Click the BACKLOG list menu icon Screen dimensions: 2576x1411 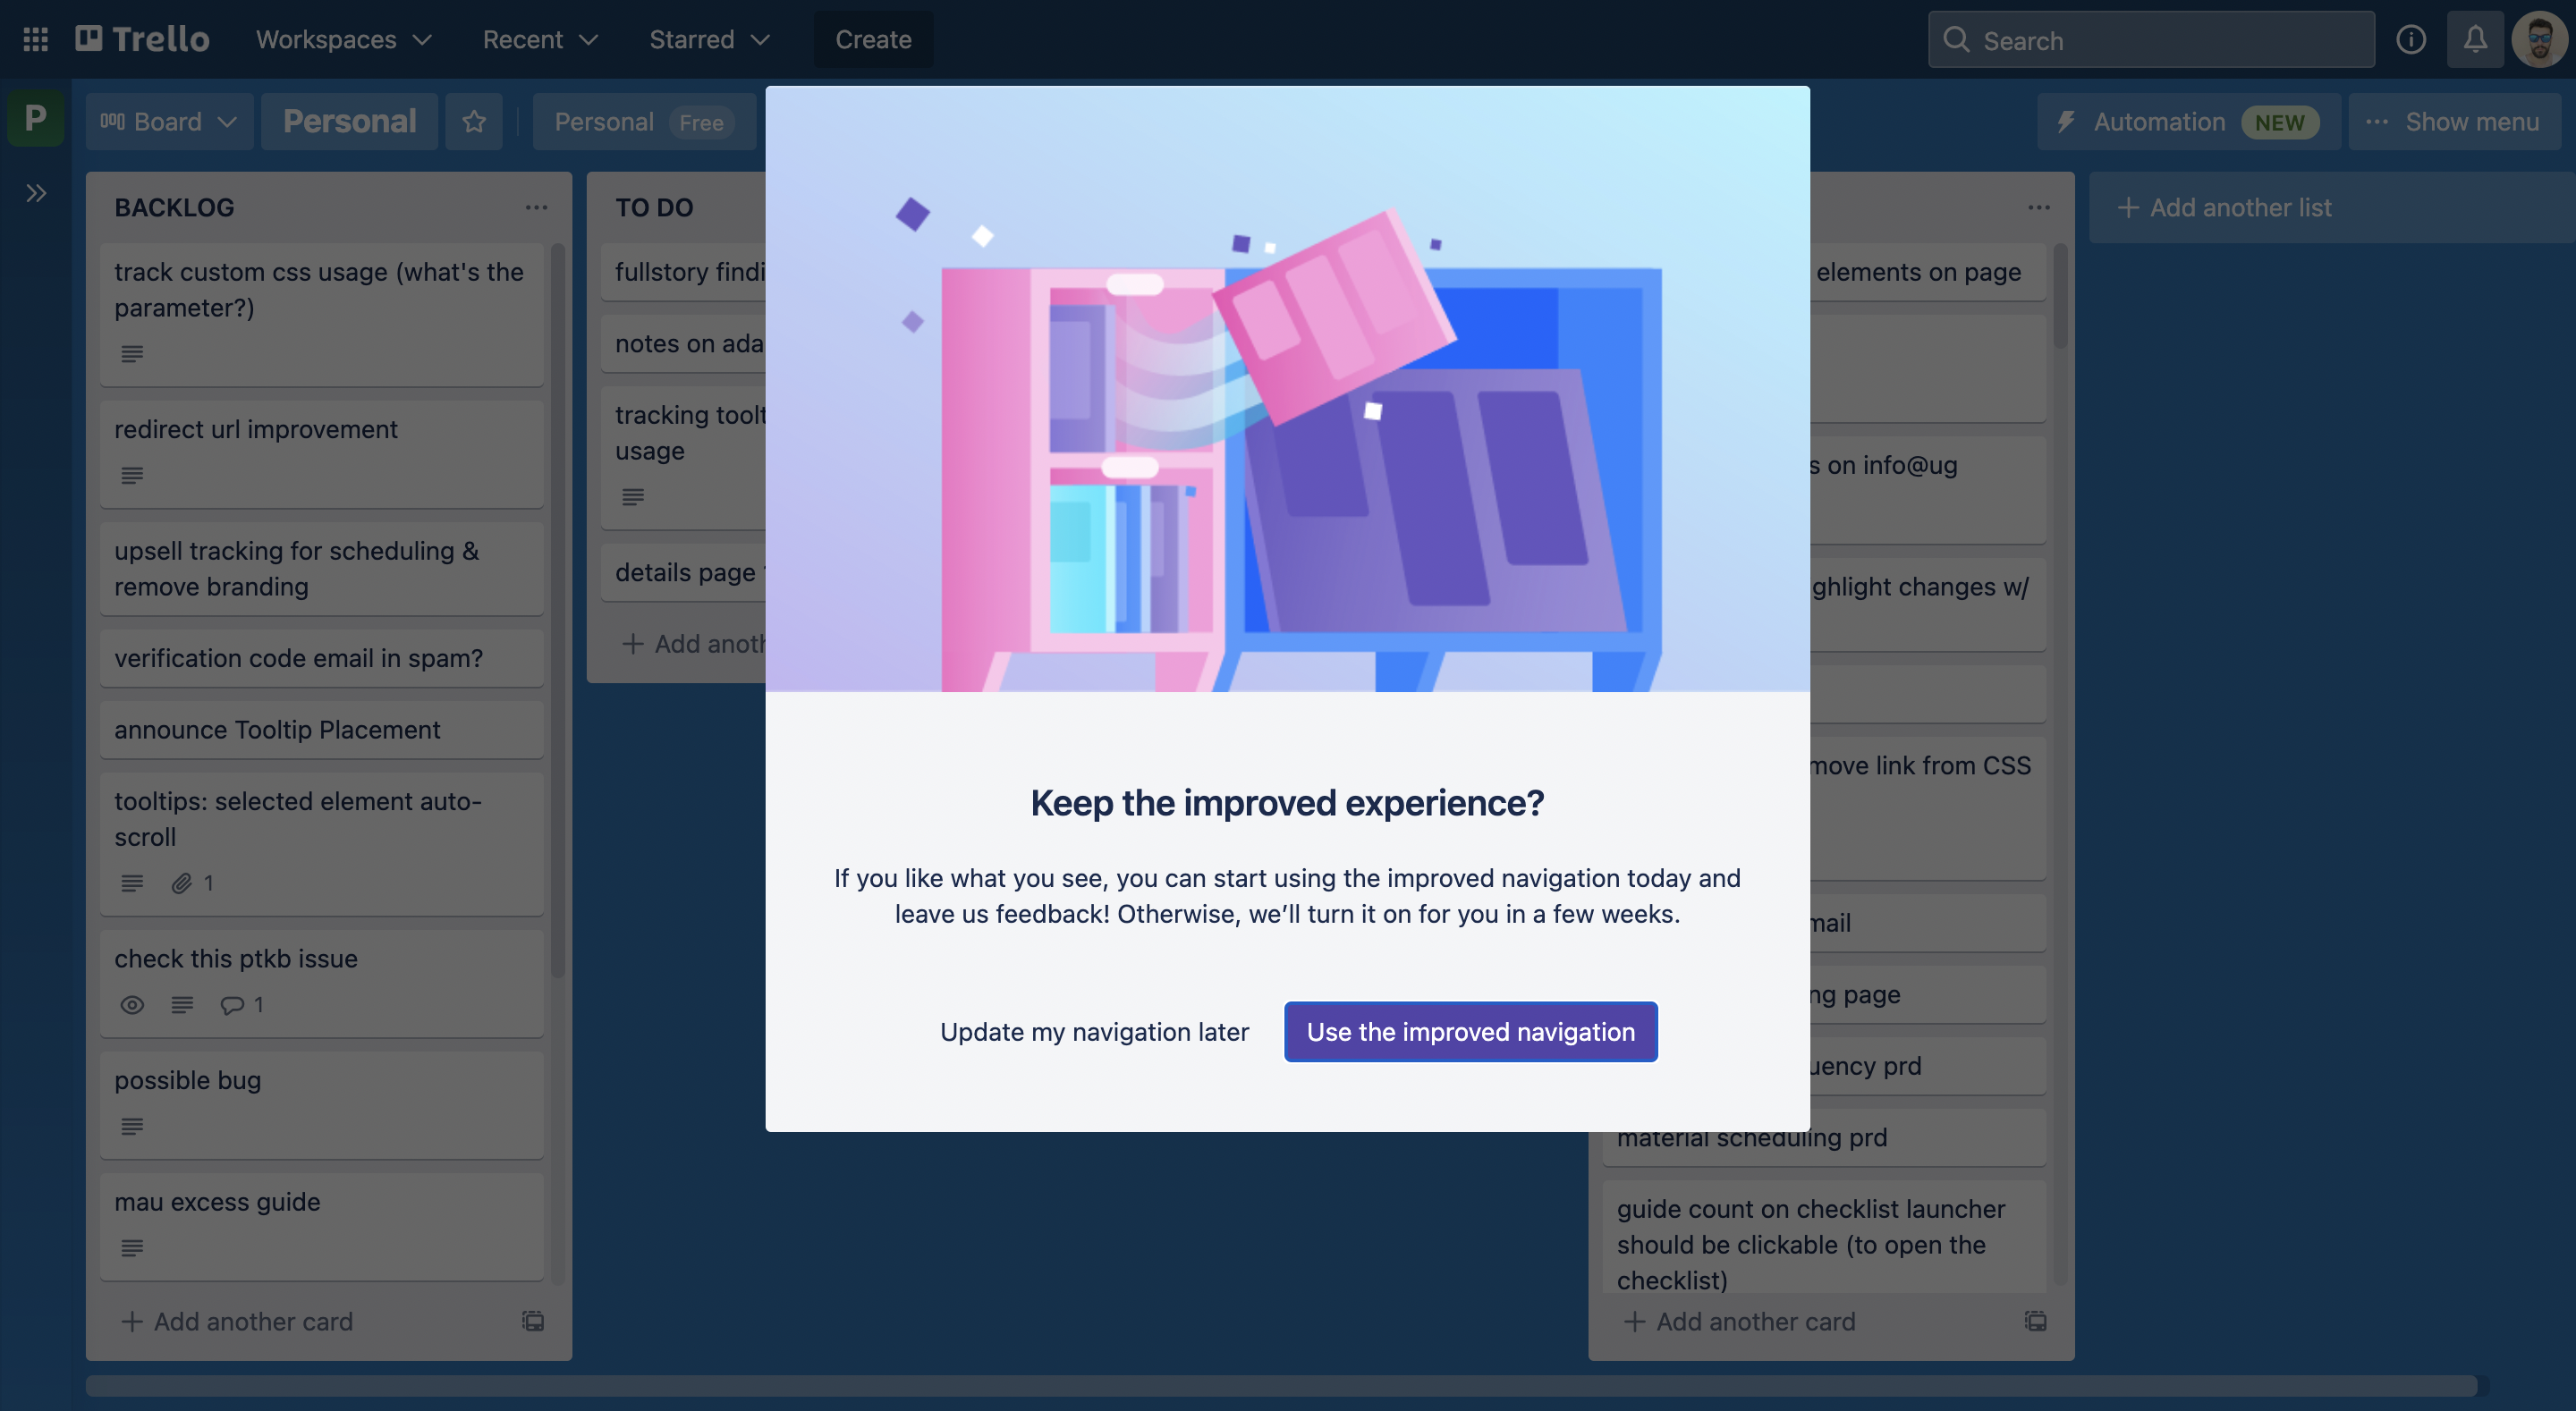coord(532,205)
